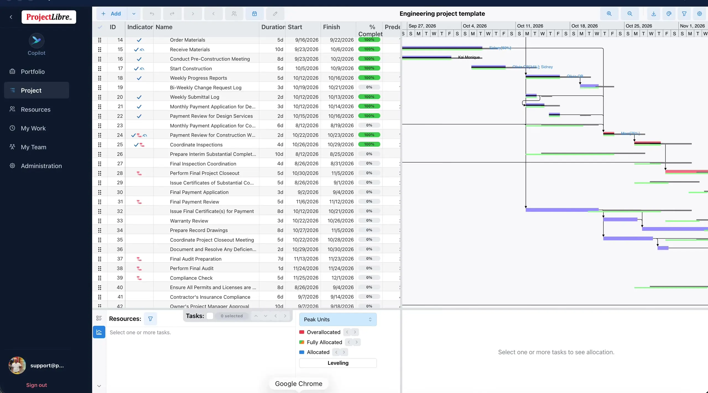Open Project in sidebar
Image resolution: width=708 pixels, height=393 pixels.
click(x=37, y=90)
